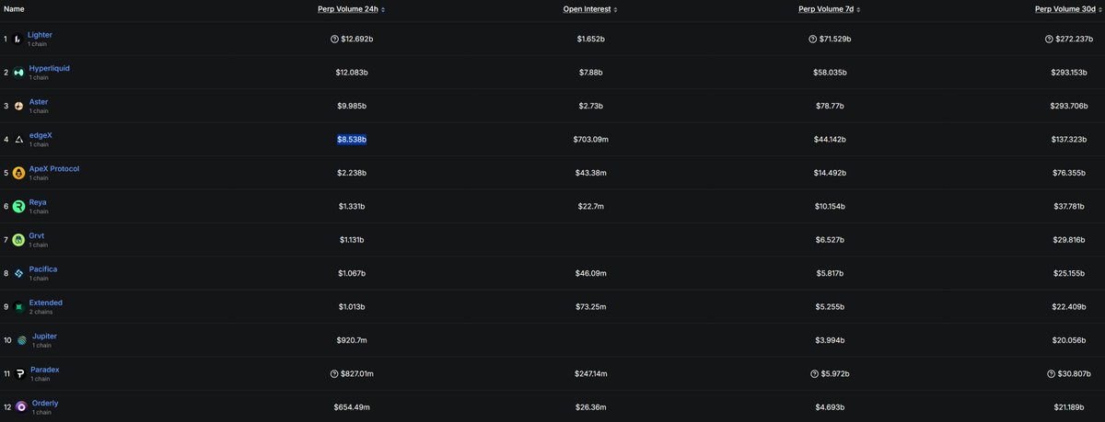Viewport: 1105px width, 422px height.
Task: Click the Pacifica logo icon
Action: tap(18, 273)
